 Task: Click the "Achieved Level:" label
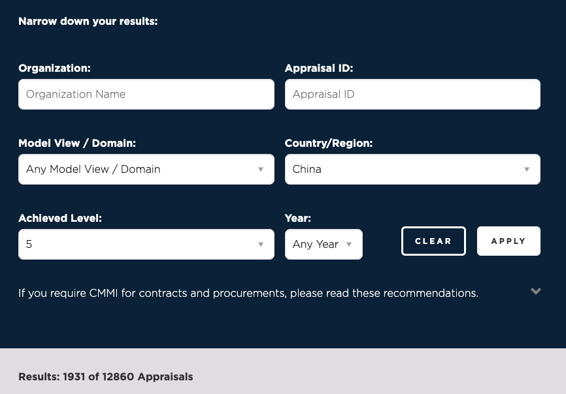click(x=60, y=219)
